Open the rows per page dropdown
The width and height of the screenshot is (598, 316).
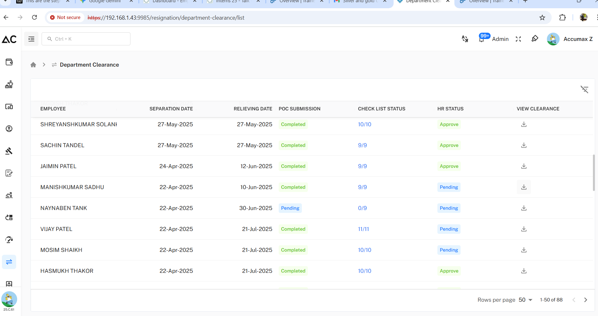click(525, 300)
